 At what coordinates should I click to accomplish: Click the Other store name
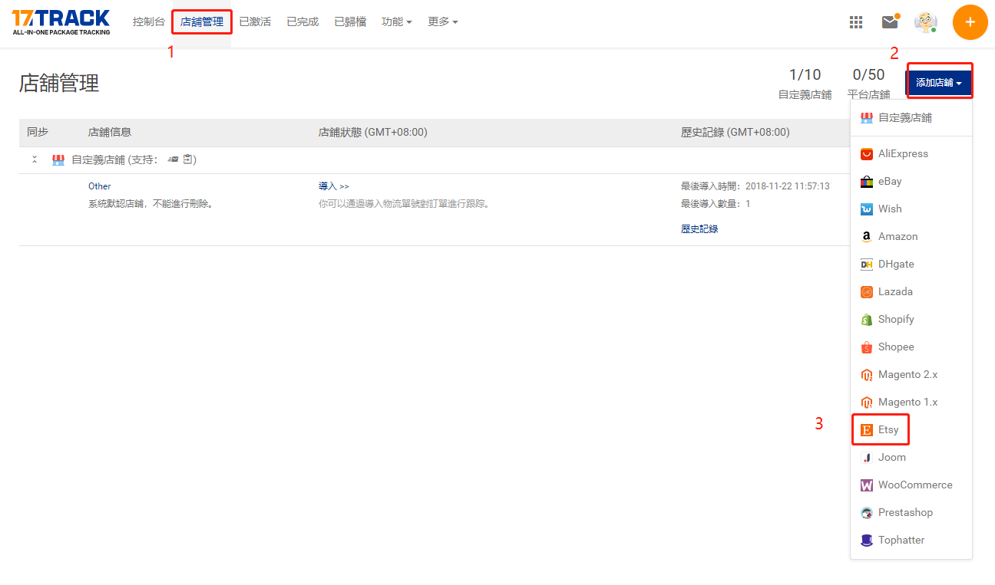(x=100, y=186)
